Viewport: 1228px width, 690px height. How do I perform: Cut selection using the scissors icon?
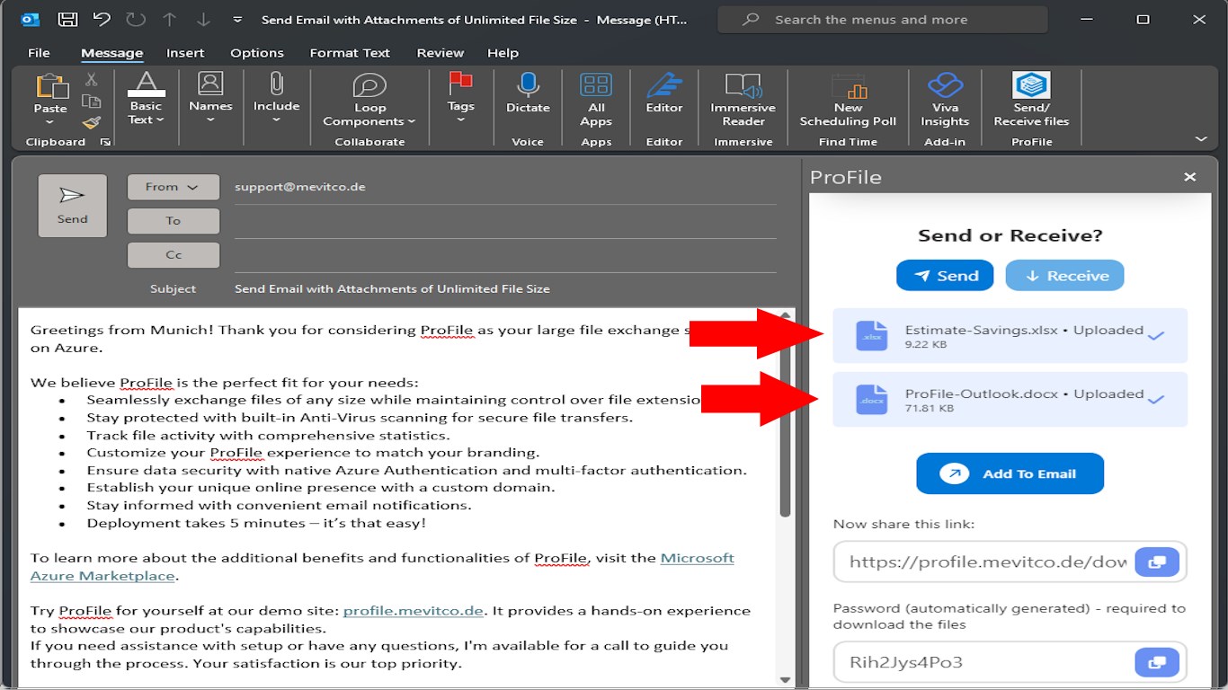click(91, 79)
